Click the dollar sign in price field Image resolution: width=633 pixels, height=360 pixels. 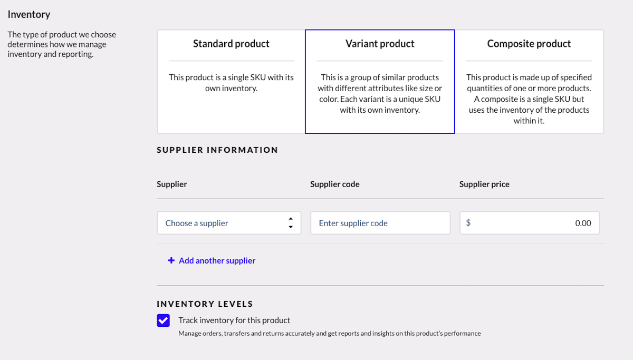tap(468, 223)
